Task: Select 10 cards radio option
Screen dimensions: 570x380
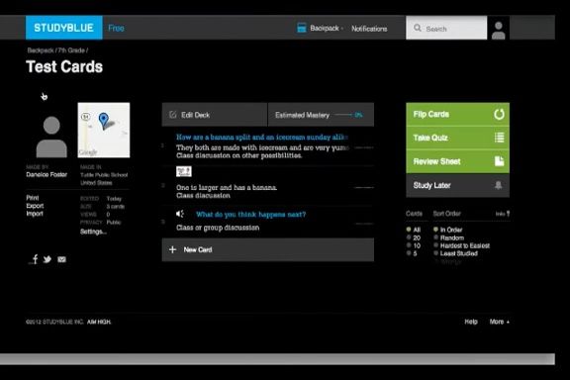Action: 409,245
